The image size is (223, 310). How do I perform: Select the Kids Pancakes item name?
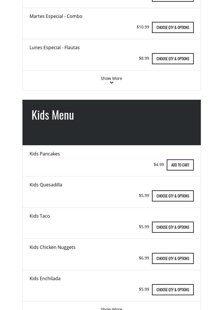pyautogui.click(x=45, y=154)
